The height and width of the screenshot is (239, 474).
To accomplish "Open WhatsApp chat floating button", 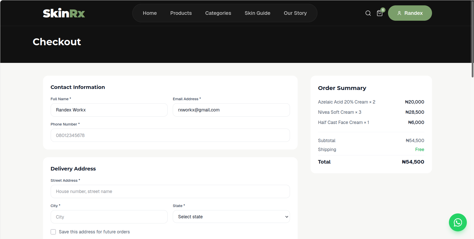I will click(458, 222).
